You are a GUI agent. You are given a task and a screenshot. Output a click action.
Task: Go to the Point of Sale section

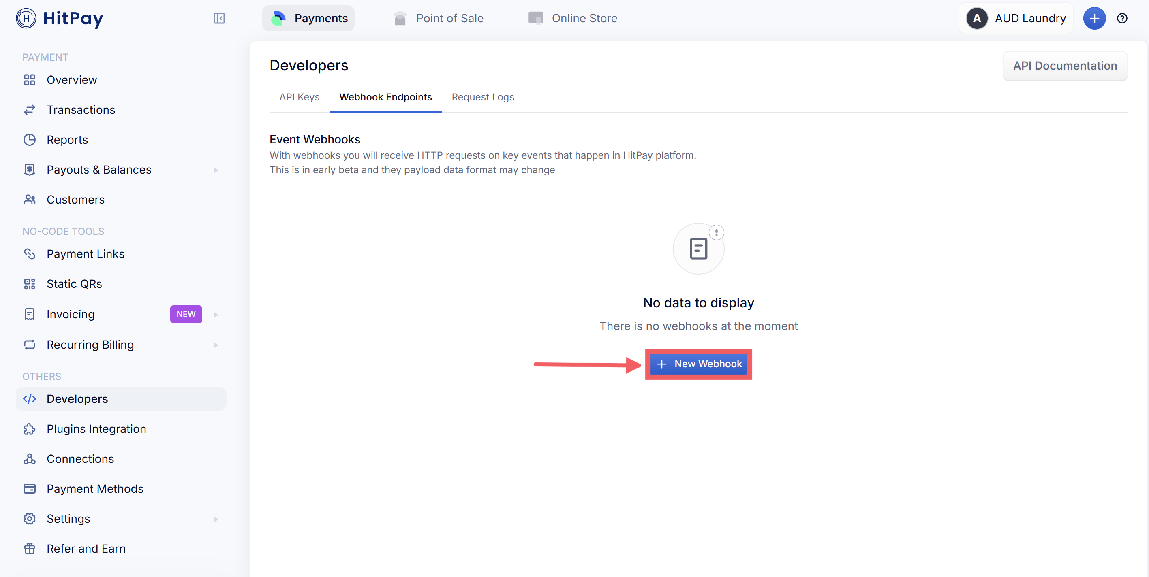pyautogui.click(x=439, y=18)
